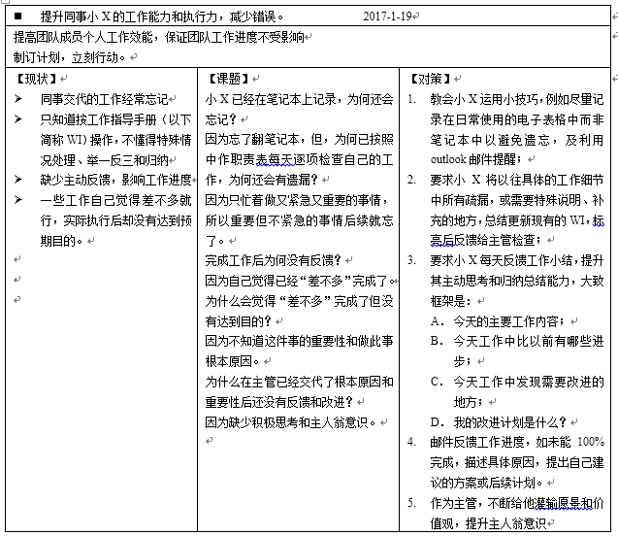
Task: Click the 【现状】 column heading
Action: tap(35, 78)
